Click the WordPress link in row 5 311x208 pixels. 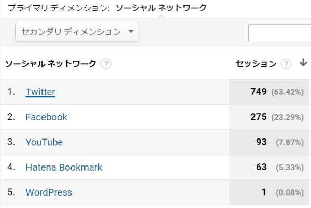[x=49, y=192]
